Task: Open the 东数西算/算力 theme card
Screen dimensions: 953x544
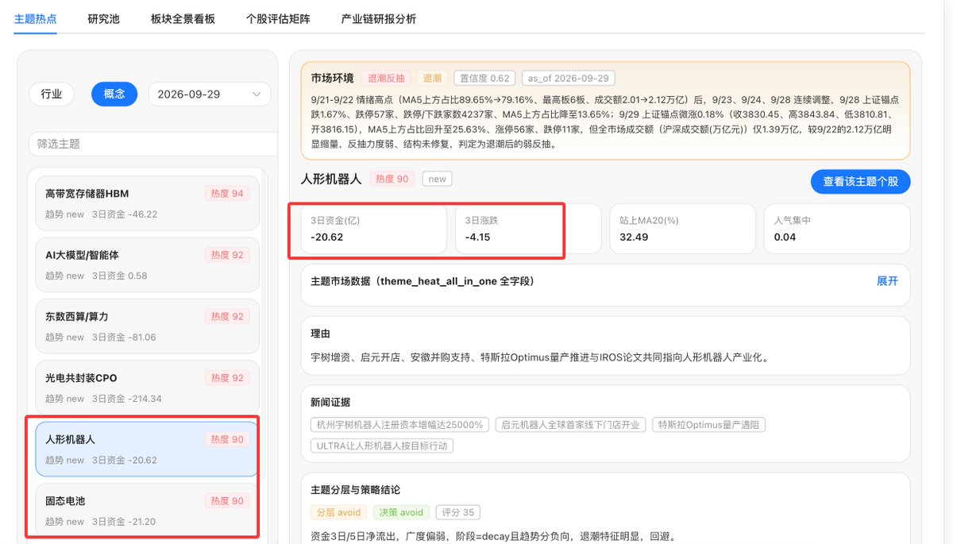Action: click(148, 326)
